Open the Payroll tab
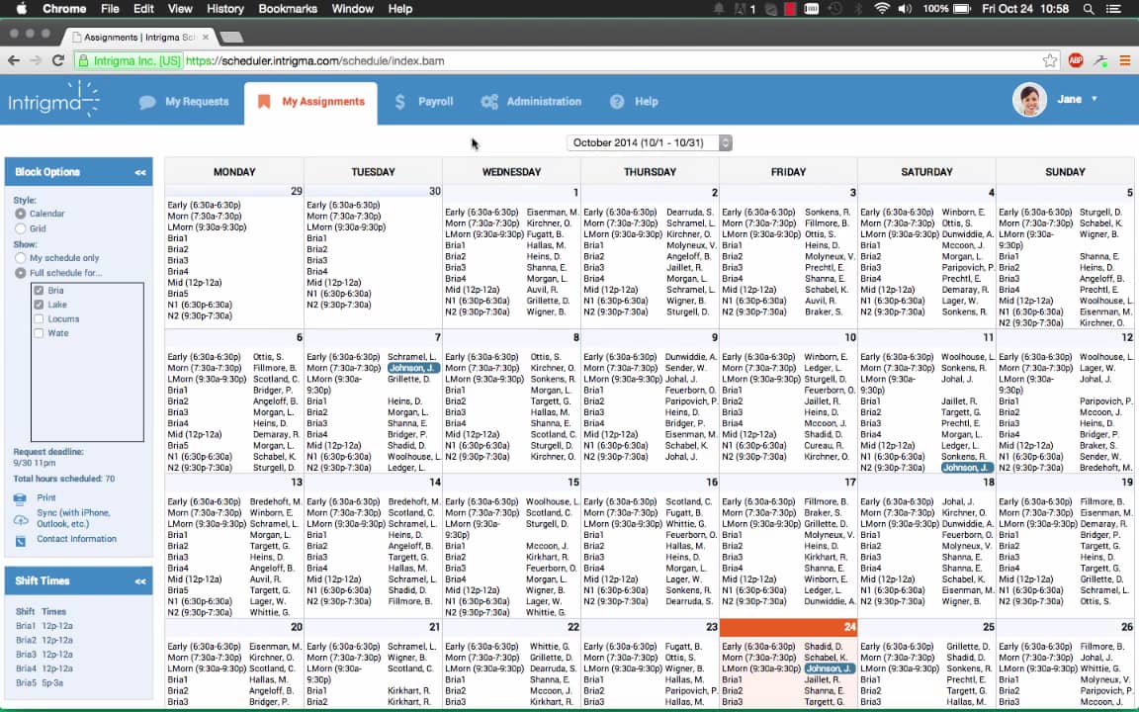This screenshot has width=1139, height=712. (423, 102)
